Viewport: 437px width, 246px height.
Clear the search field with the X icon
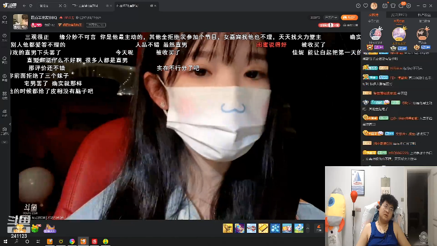pyautogui.click(x=60, y=5)
